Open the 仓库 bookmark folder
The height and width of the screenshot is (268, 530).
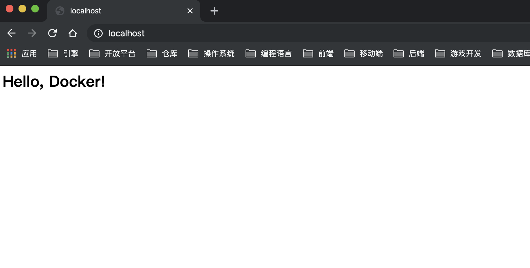[162, 53]
